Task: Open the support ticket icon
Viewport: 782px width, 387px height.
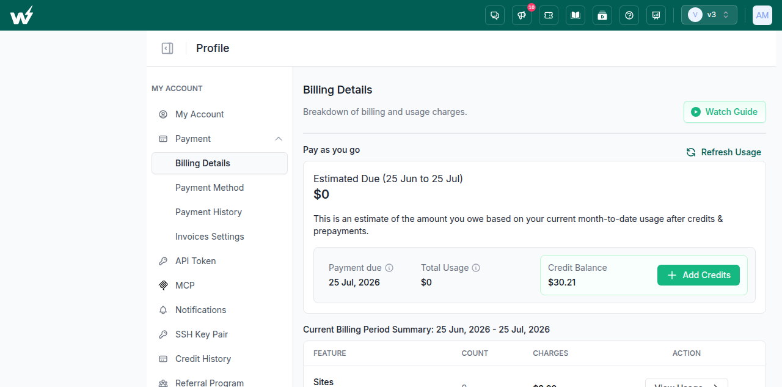Action: 549,15
